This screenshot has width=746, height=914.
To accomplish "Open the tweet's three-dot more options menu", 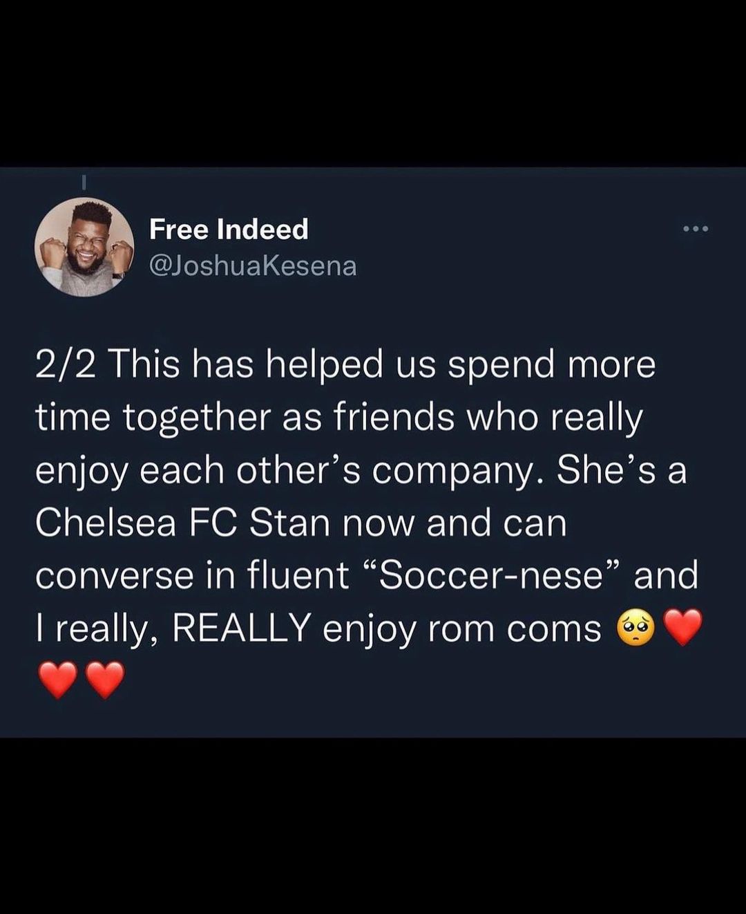I will click(696, 229).
